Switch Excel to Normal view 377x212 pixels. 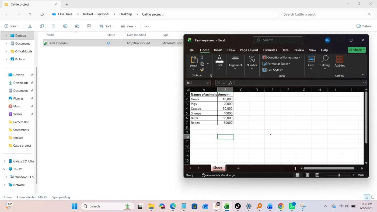pos(298,175)
